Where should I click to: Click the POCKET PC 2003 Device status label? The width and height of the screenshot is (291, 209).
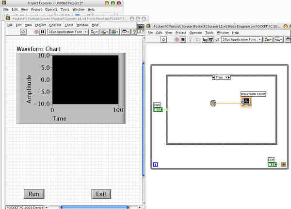[x=25, y=208]
